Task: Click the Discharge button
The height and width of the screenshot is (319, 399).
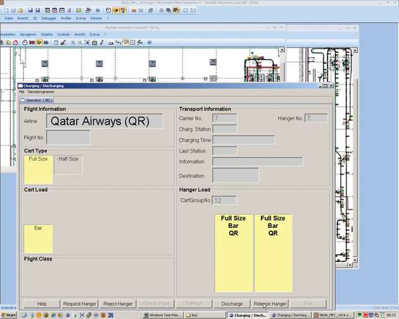Action: pos(232,304)
